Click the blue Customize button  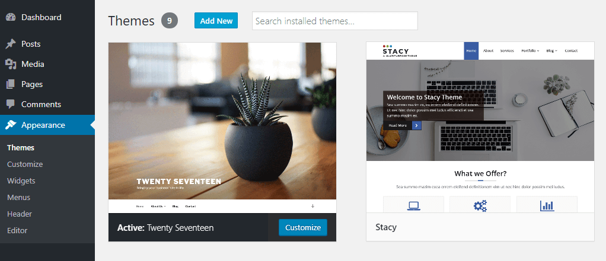[302, 227]
